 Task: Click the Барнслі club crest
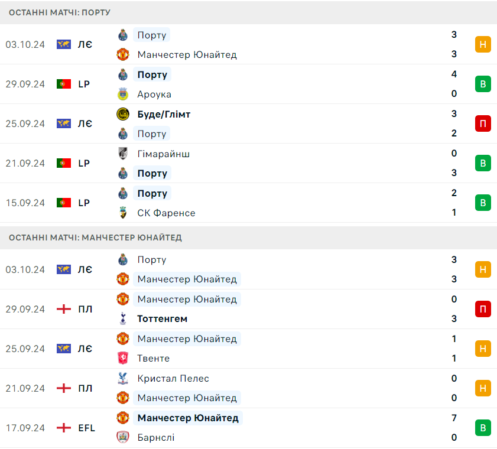pyautogui.click(x=123, y=438)
